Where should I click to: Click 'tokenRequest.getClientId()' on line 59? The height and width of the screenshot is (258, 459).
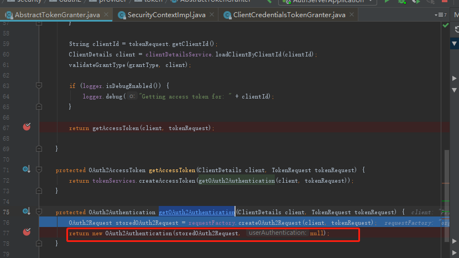[171, 44]
